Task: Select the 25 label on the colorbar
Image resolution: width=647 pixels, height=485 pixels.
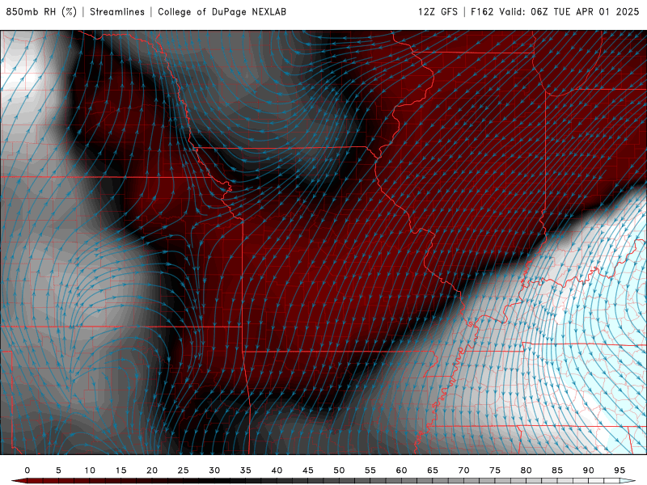Action: 184,470
